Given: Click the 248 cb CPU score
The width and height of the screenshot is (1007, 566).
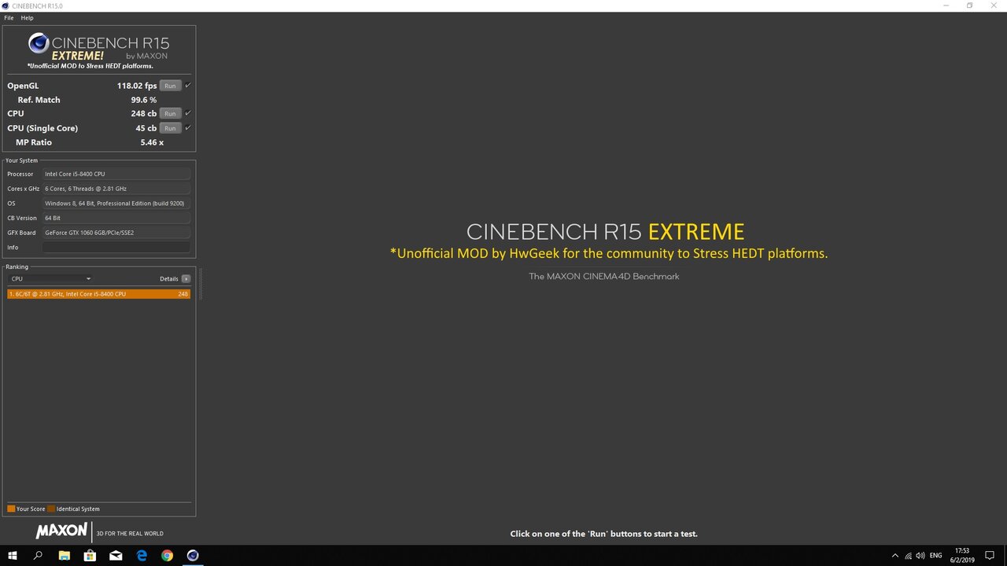Looking at the screenshot, I should [x=144, y=114].
